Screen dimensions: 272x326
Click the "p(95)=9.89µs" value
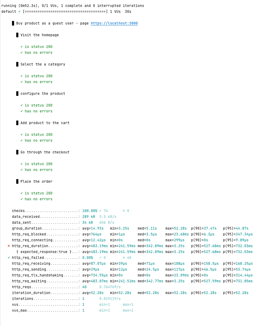236,240
